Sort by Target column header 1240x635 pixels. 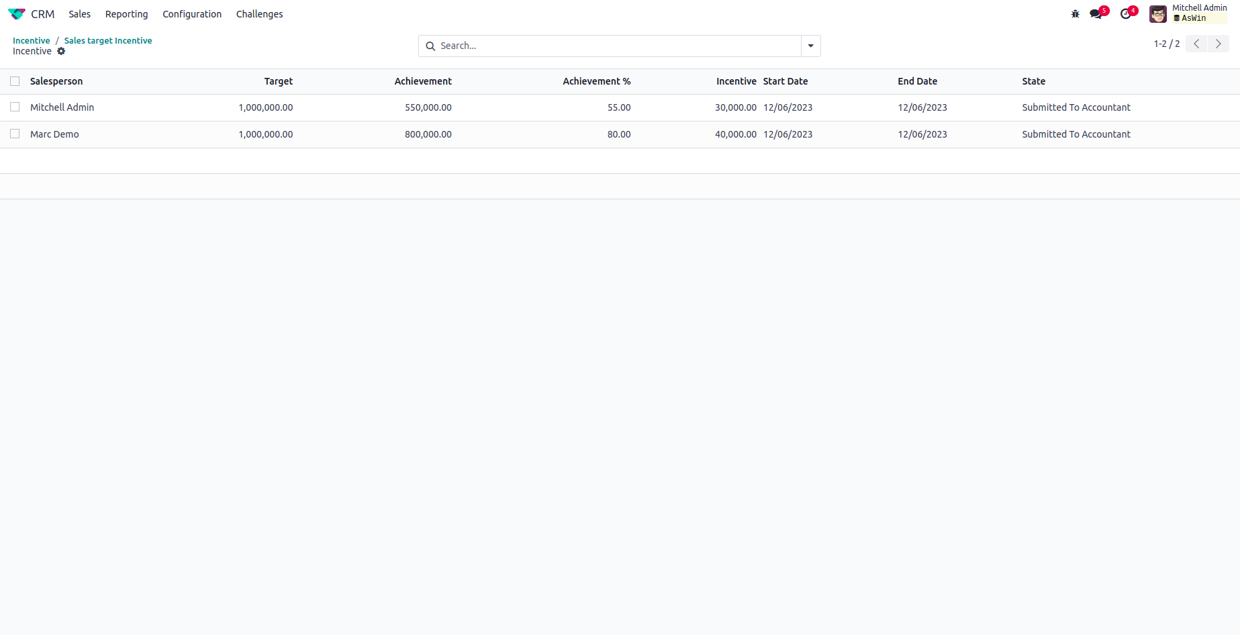(x=279, y=81)
